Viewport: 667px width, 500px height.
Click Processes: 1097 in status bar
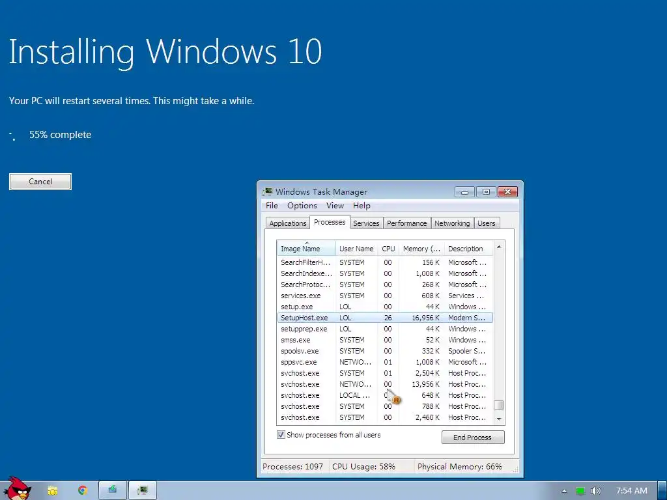[x=292, y=466]
